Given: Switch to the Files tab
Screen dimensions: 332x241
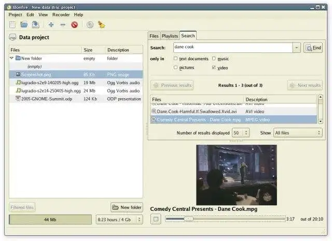Looking at the screenshot, I should click(x=154, y=36).
